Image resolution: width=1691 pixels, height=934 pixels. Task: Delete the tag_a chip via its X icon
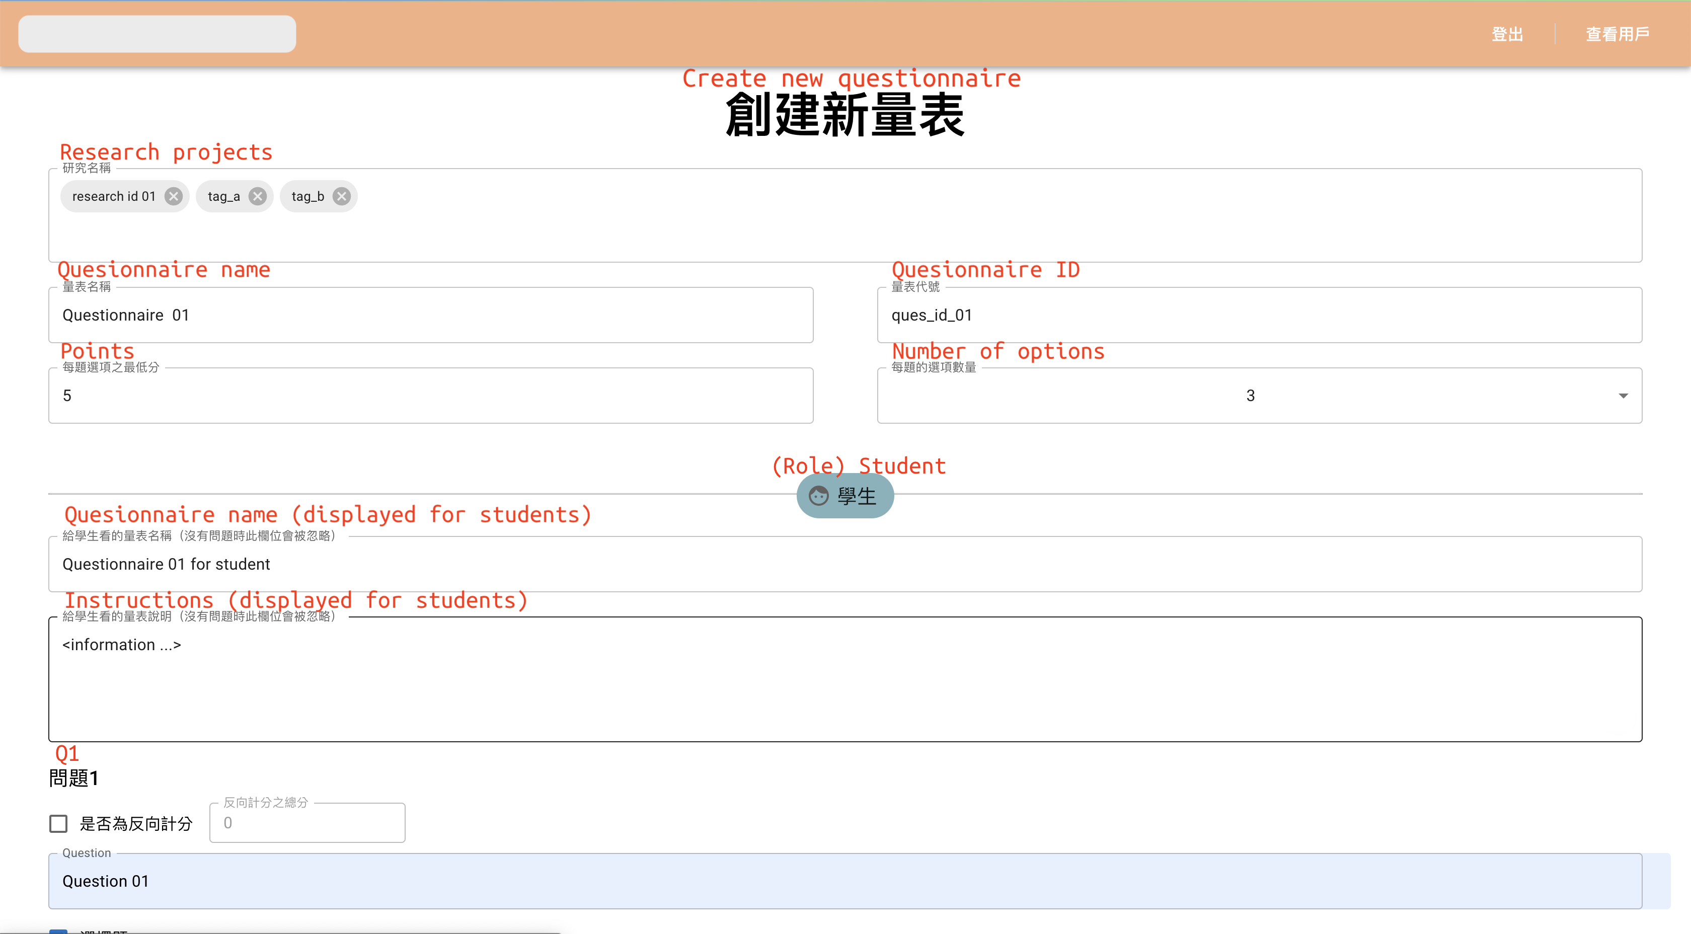(258, 196)
